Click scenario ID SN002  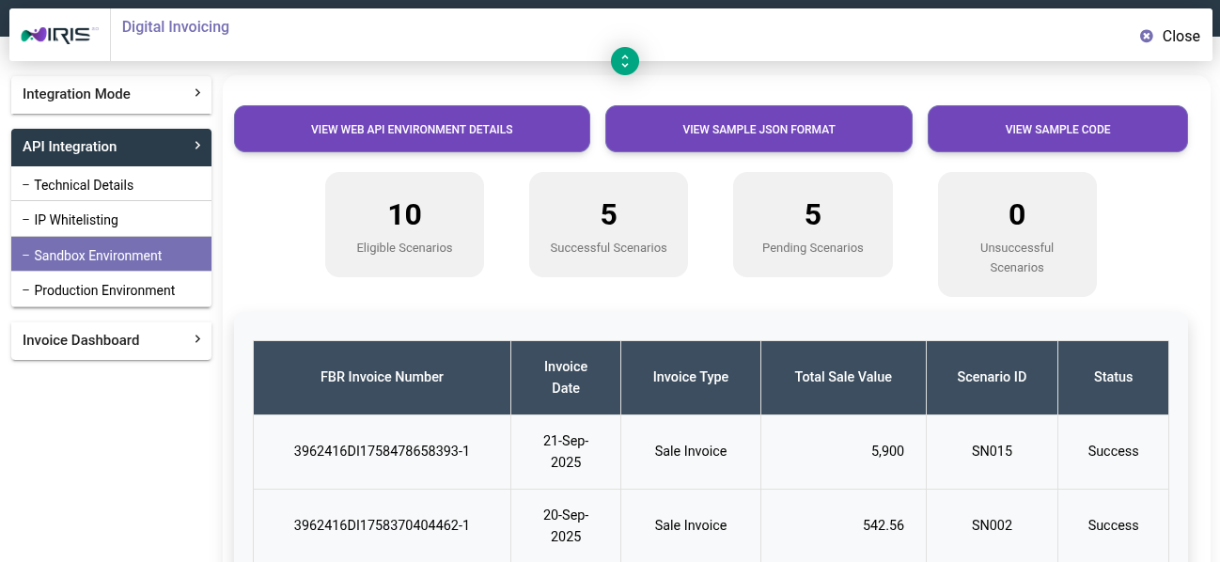992,525
